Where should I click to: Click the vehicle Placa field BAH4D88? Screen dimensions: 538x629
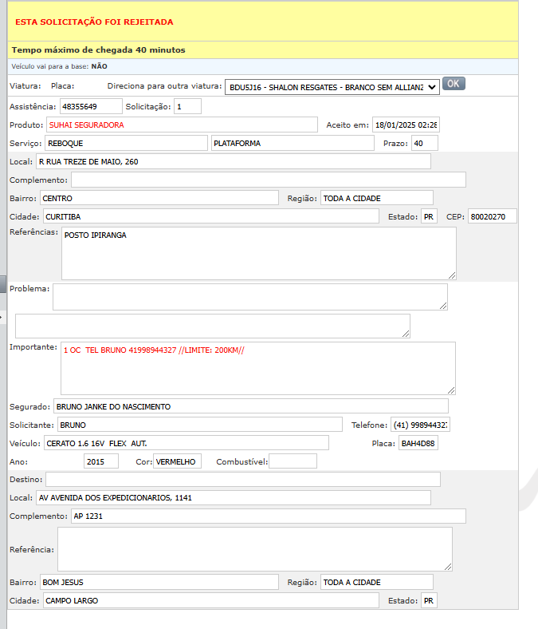pos(418,443)
